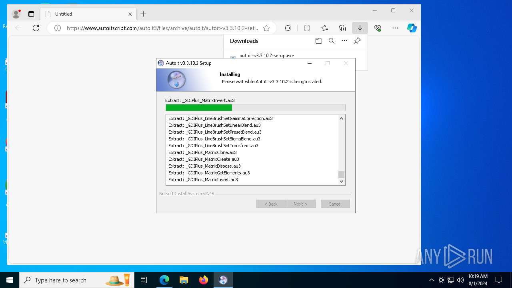Image resolution: width=512 pixels, height=288 pixels.
Task: Click the installation progress bar
Action: coord(256,108)
